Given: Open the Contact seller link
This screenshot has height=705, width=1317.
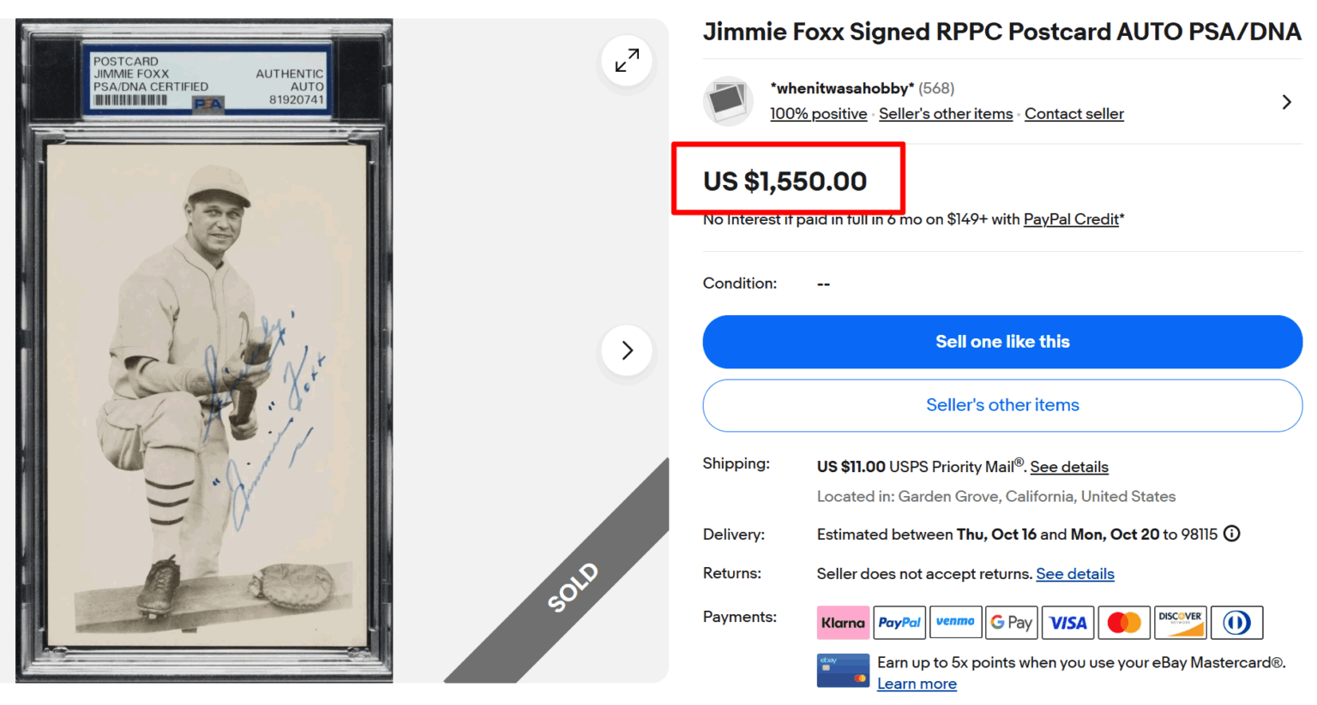Looking at the screenshot, I should 1073,114.
